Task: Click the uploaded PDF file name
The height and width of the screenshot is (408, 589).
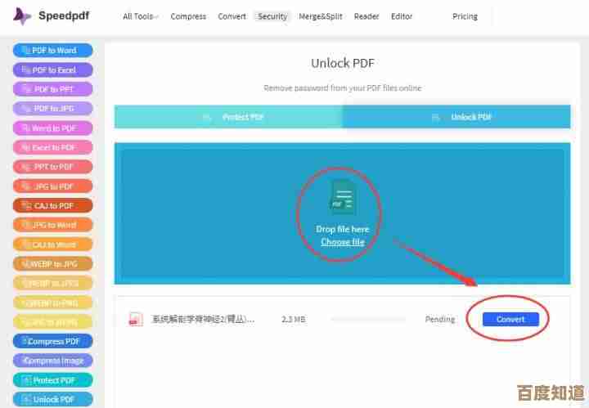Action: coord(203,320)
